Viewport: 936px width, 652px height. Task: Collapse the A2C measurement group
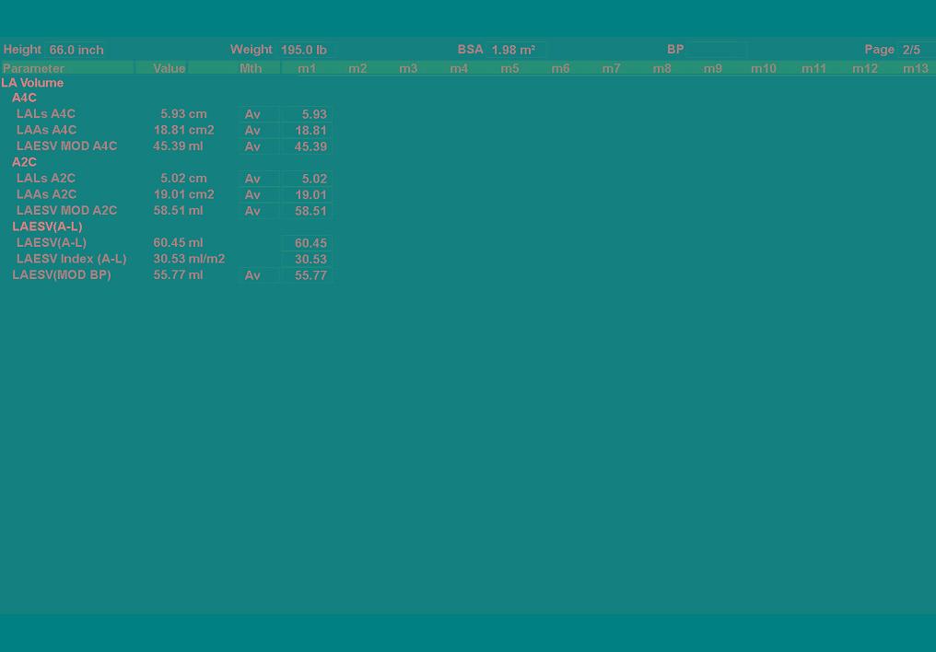pos(24,162)
